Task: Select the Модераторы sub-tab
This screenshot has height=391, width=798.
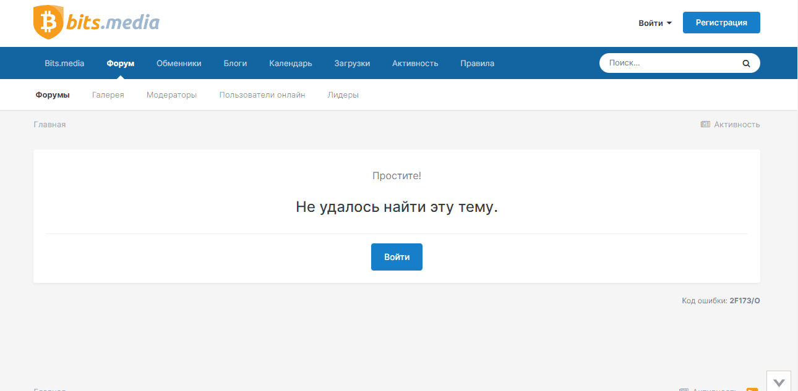Action: [x=171, y=95]
